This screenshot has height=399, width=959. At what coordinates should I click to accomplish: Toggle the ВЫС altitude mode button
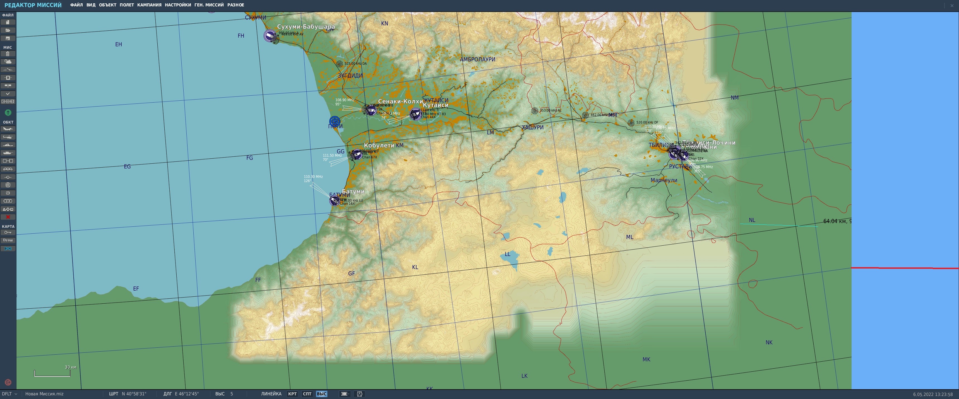click(322, 394)
